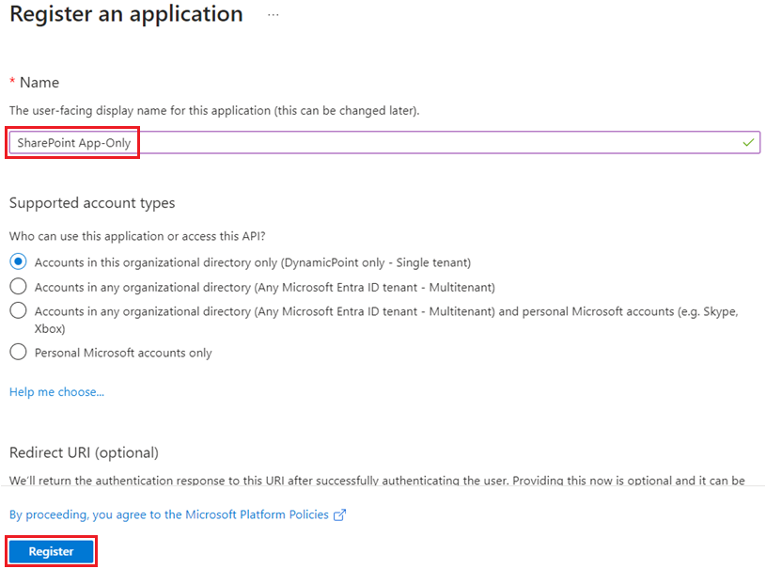Open the ellipsis menu beside the page title

point(274,16)
